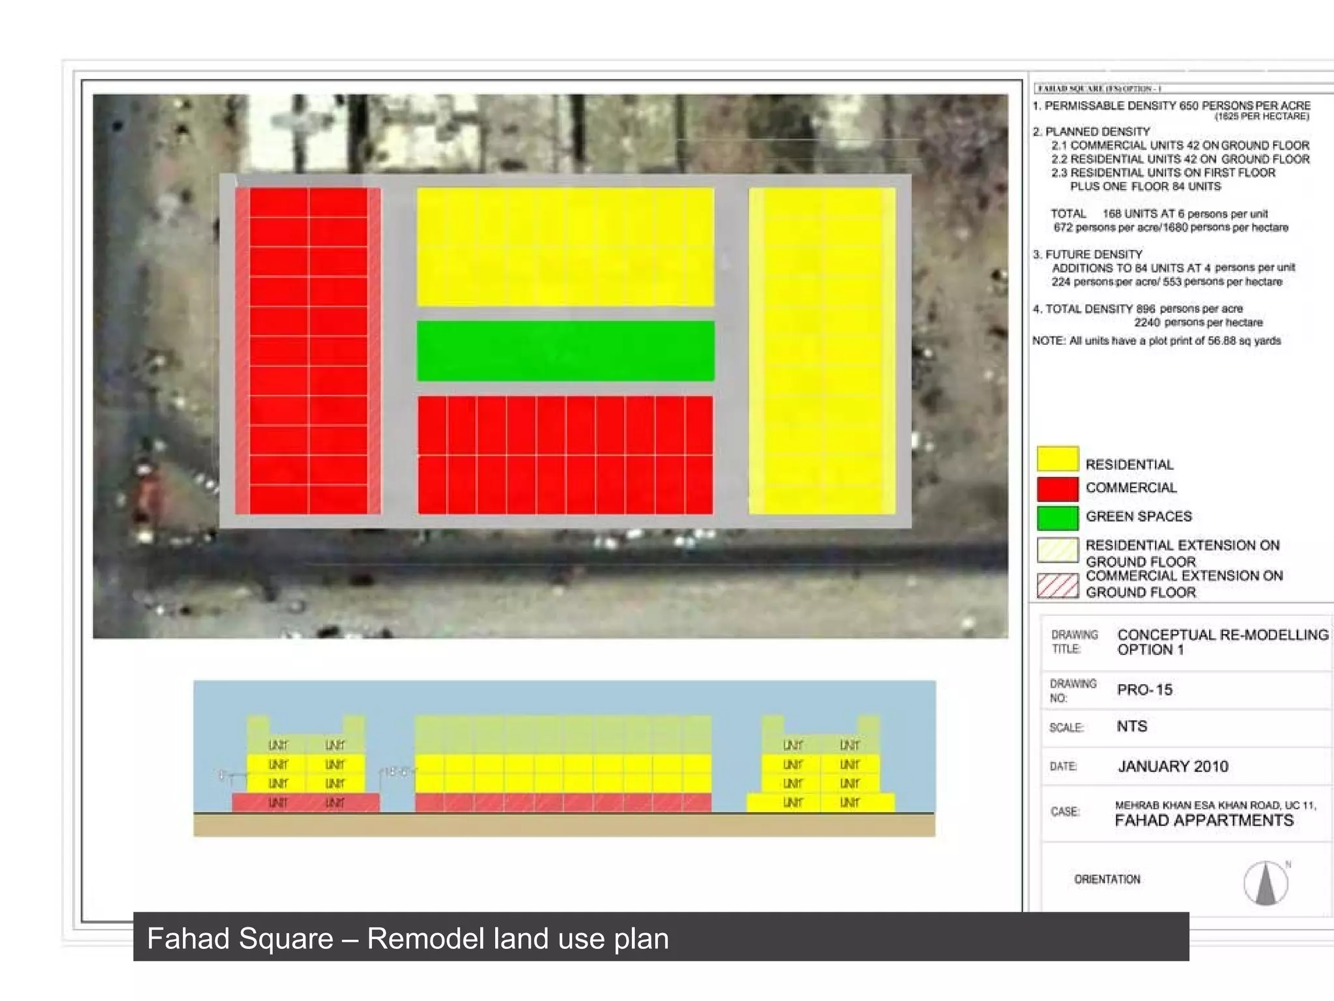The width and height of the screenshot is (1334, 1001).
Task: Click '2.2 RESIDENTIAL UNITS 42 ON GROUND FLOOR'
Action: 1180,159
